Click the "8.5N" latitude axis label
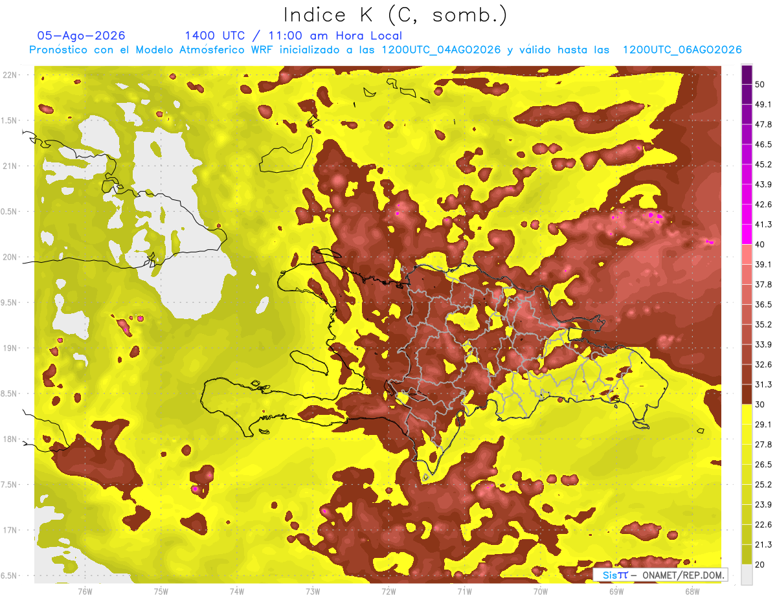Screen dimensions: 777x600 click(x=10, y=394)
